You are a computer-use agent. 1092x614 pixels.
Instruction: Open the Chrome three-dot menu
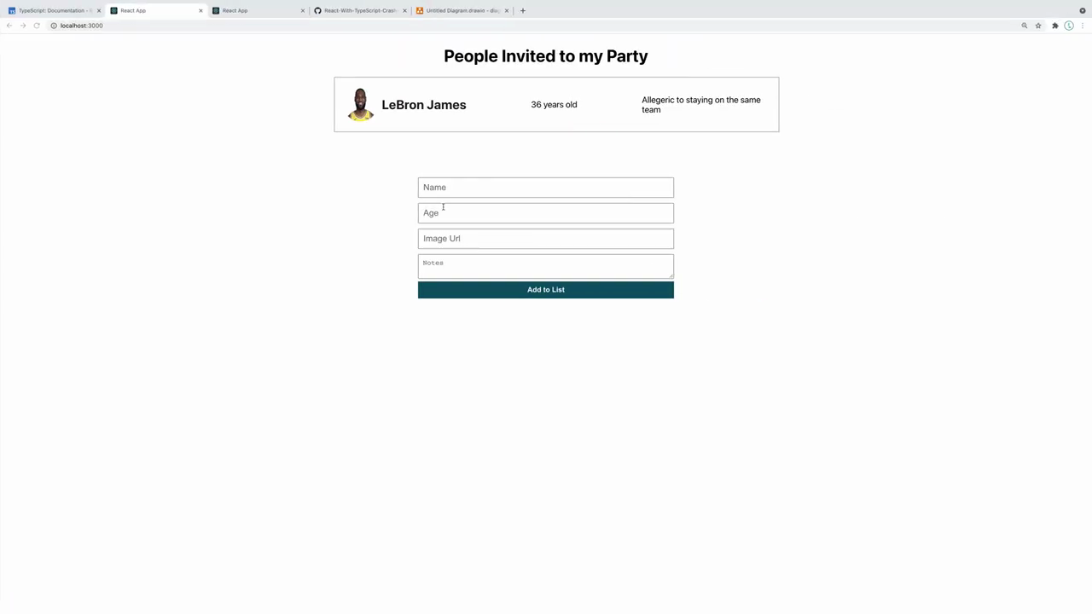click(x=1083, y=26)
